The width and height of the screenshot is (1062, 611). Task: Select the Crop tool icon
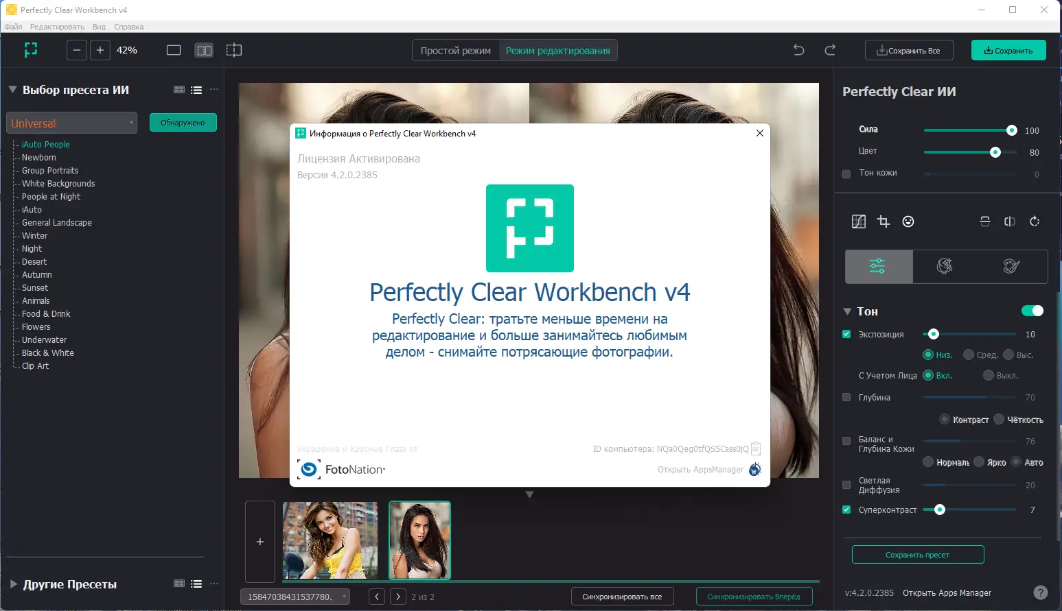(x=884, y=221)
